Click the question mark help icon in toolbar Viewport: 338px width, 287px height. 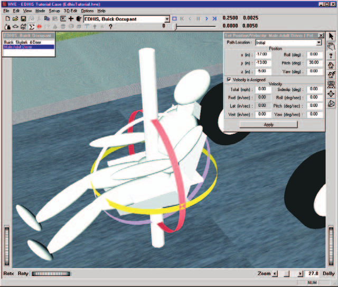coord(110,27)
